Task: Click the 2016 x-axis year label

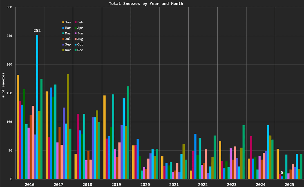Action: pos(30,184)
